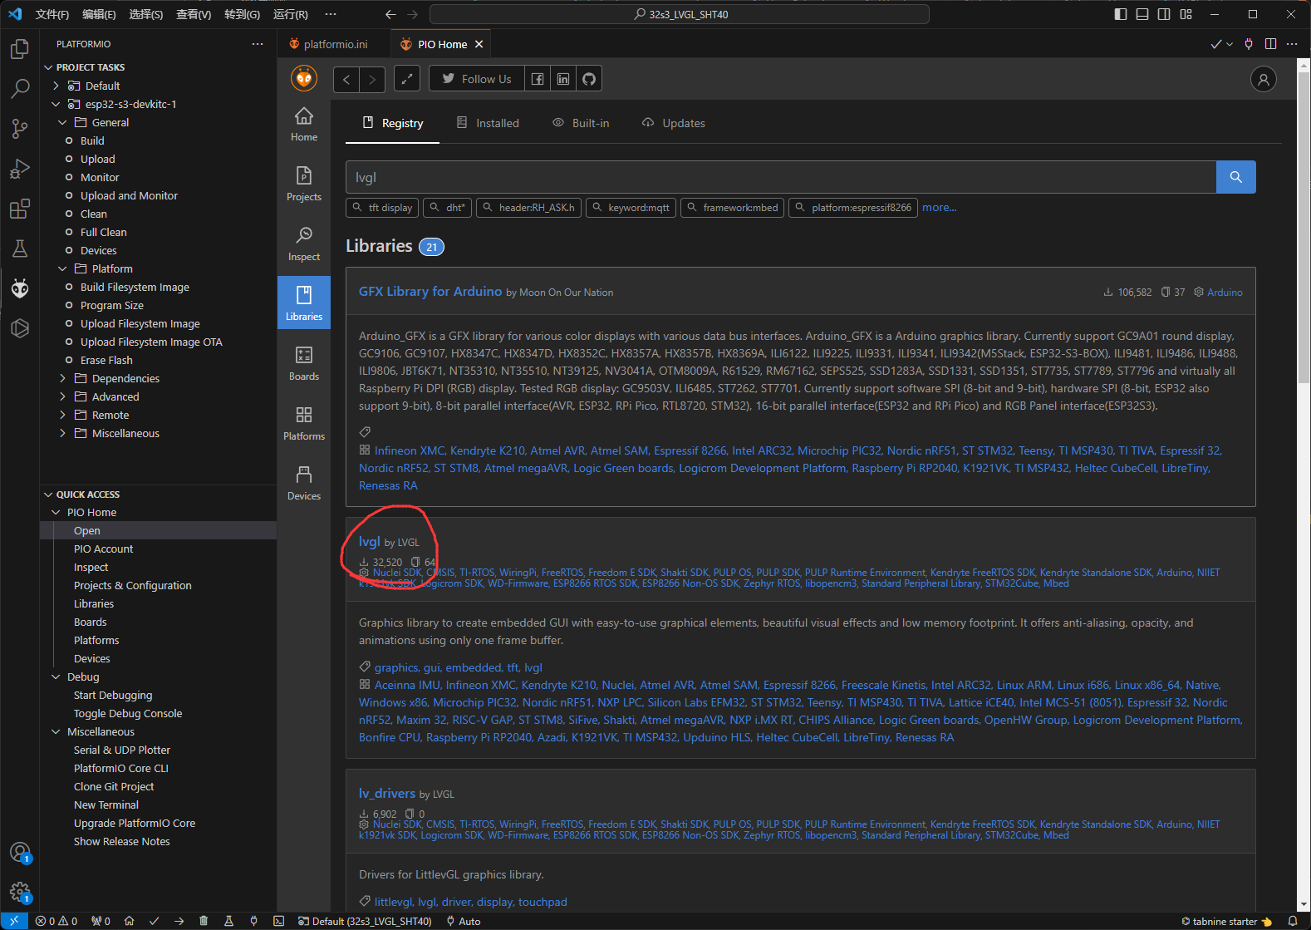Screen dimensions: 1311x930
Task: Open the 运行(R) menu
Action: pyautogui.click(x=291, y=14)
